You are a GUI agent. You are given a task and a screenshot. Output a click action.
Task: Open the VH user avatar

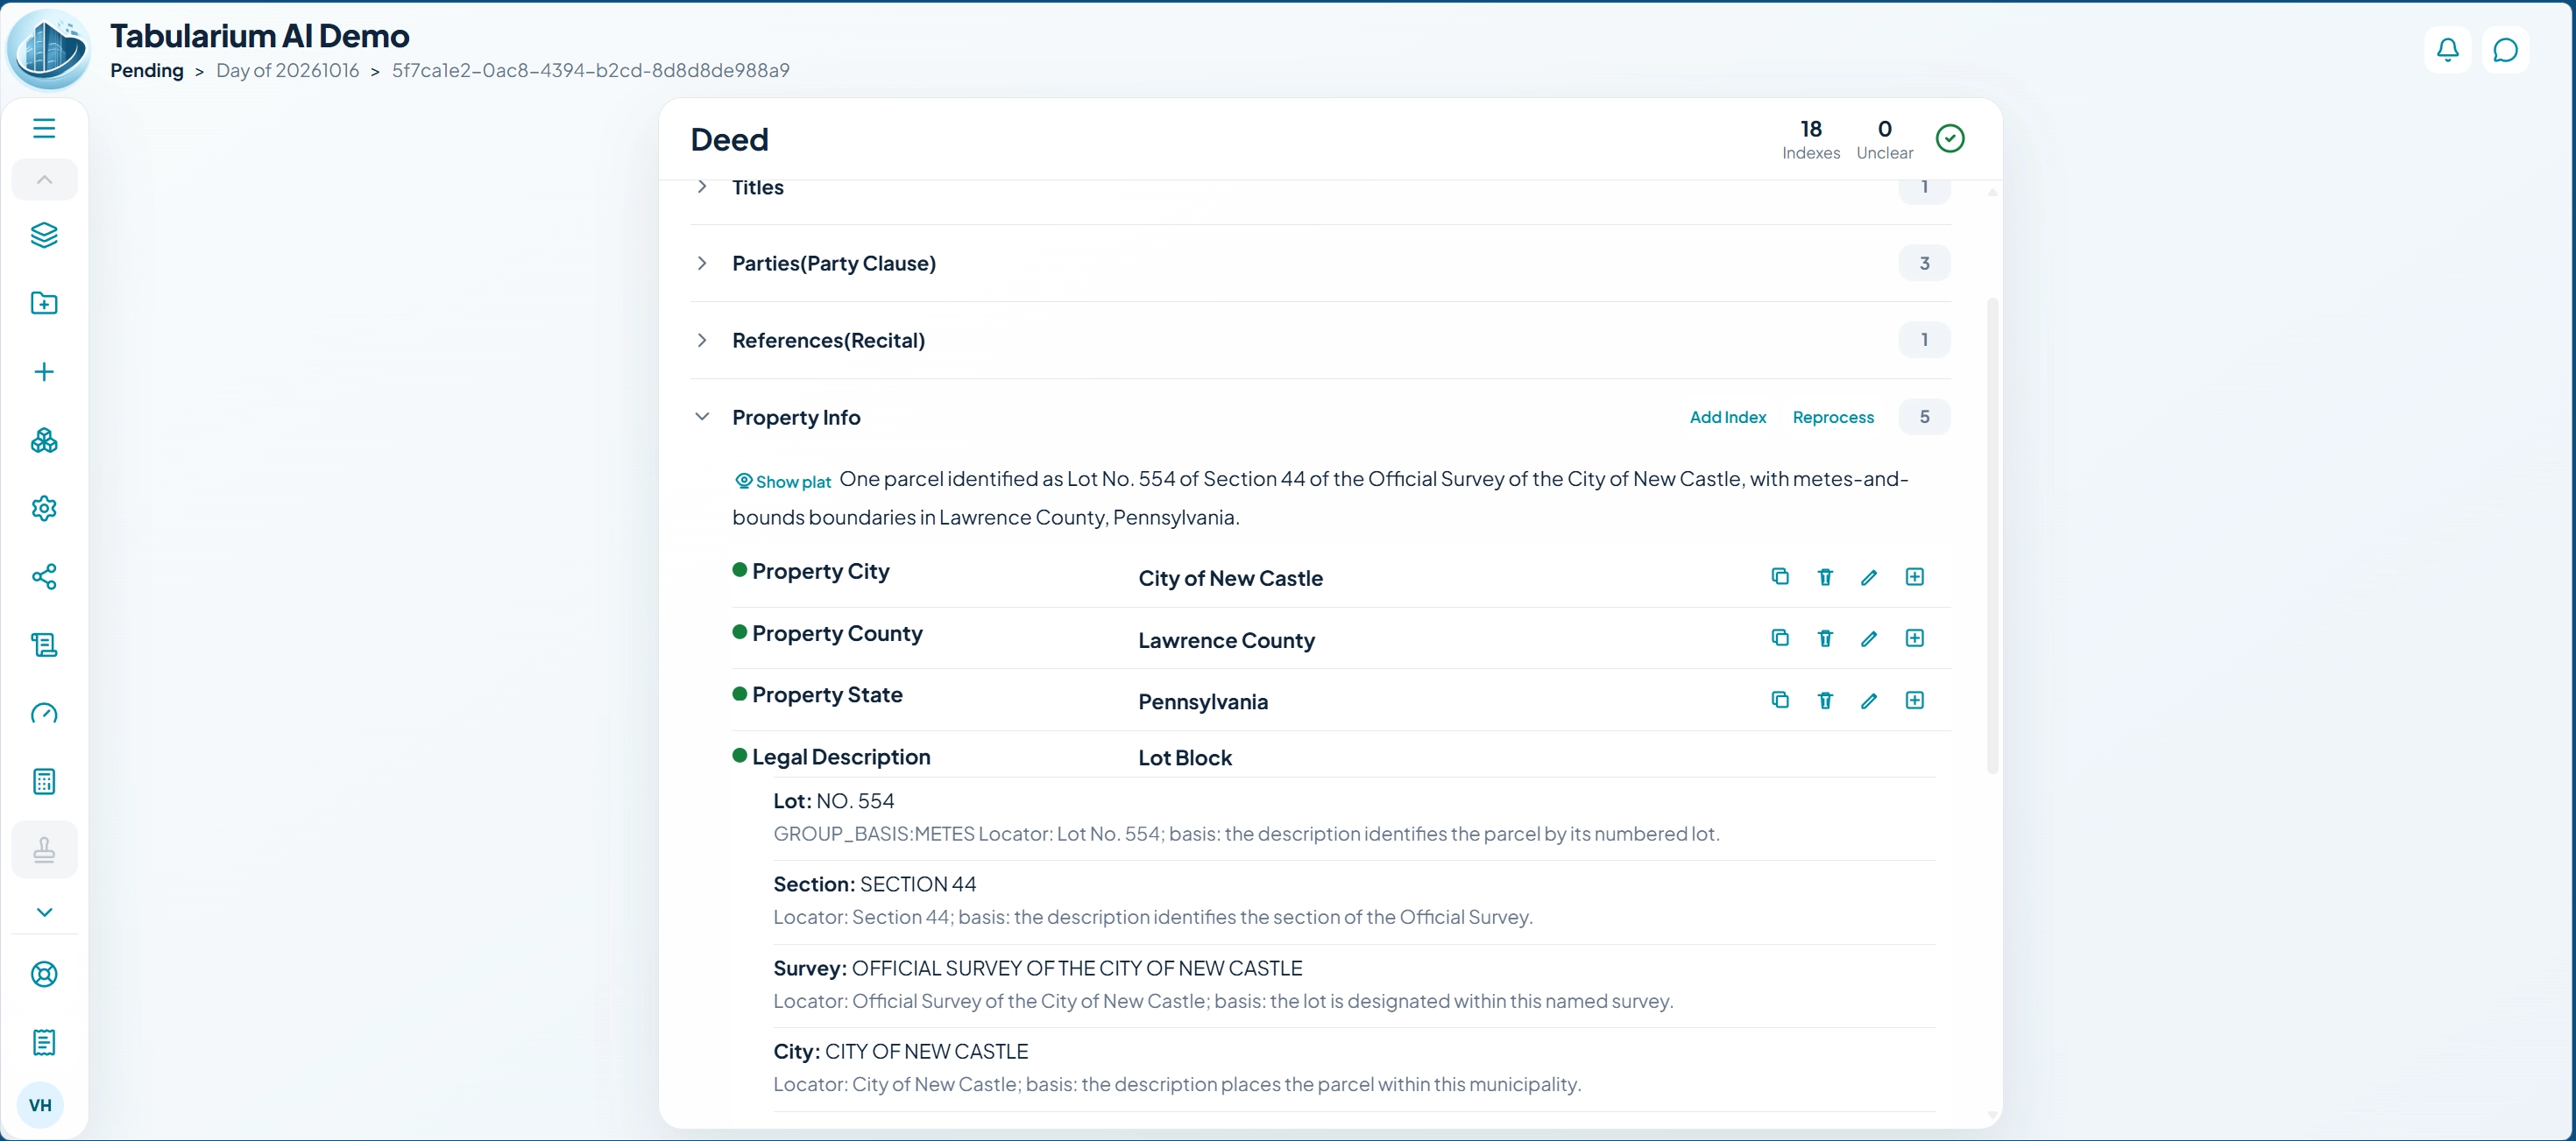[x=40, y=1104]
